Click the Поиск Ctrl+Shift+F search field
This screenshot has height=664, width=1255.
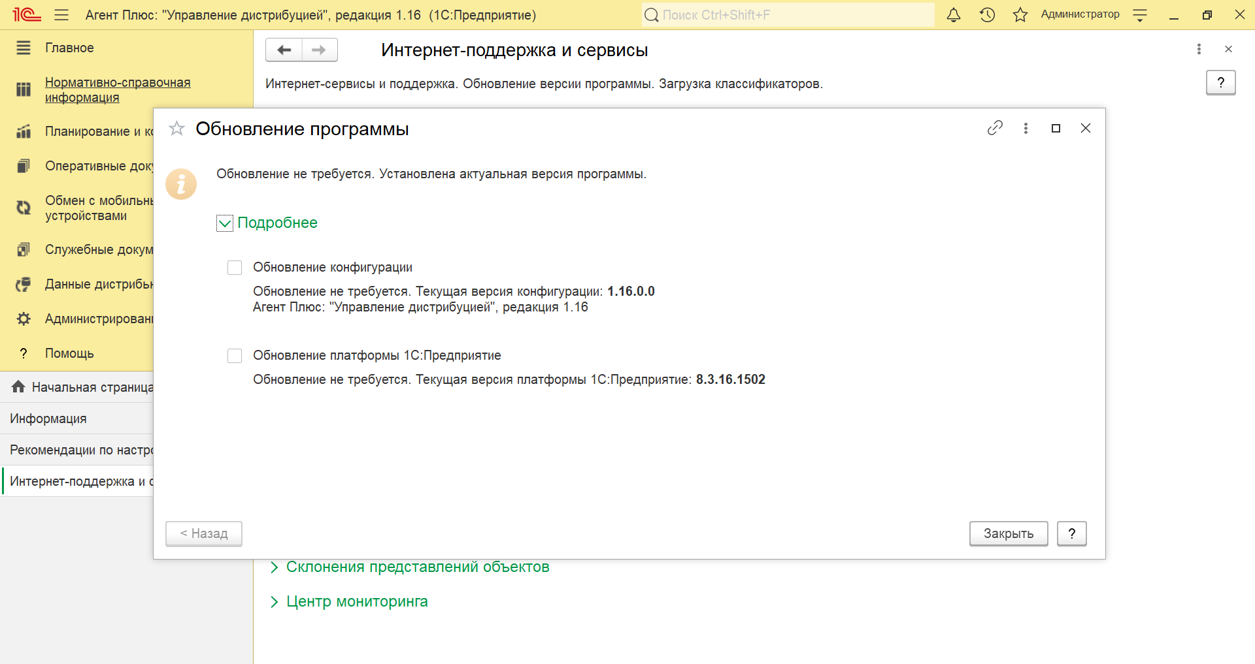(x=788, y=14)
